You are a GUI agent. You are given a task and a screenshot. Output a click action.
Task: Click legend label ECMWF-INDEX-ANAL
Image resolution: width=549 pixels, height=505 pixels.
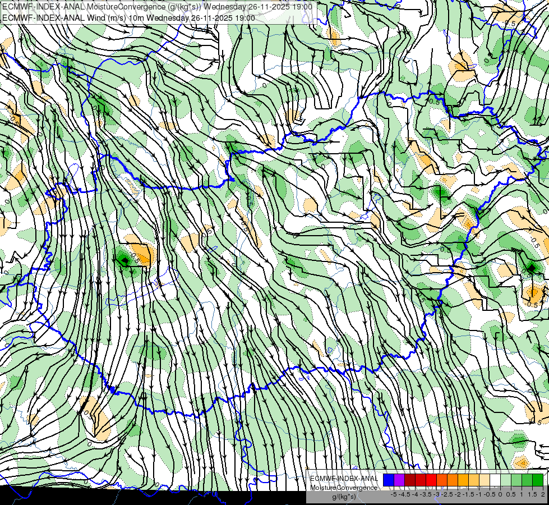pyautogui.click(x=344, y=479)
